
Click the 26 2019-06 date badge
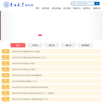click(5, 81)
